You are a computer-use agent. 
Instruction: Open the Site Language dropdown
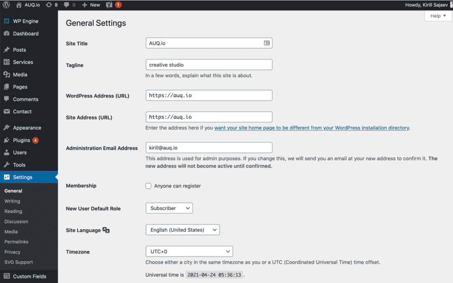click(x=183, y=230)
